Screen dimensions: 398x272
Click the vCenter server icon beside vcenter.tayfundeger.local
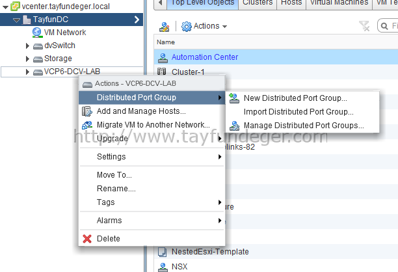(15, 7)
